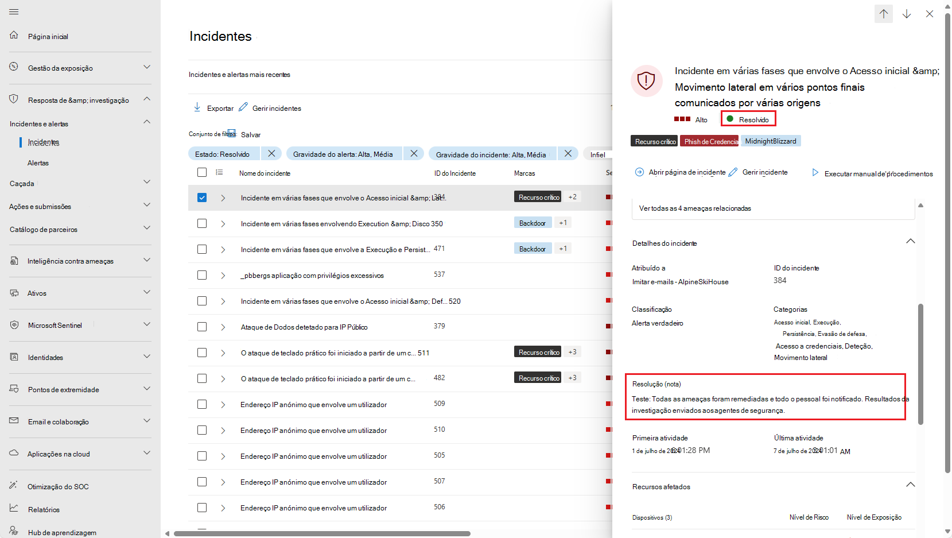Click the Exportar download icon
The width and height of the screenshot is (952, 538).
[197, 107]
